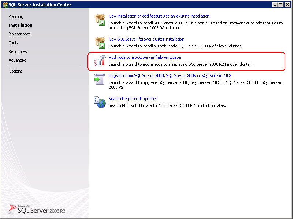Screen dimensions: 293x219
Task: Click the SQL Server icon in the title bar
Action: (4, 5)
